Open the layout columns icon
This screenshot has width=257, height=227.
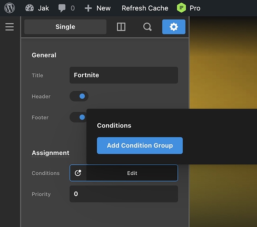(x=121, y=27)
